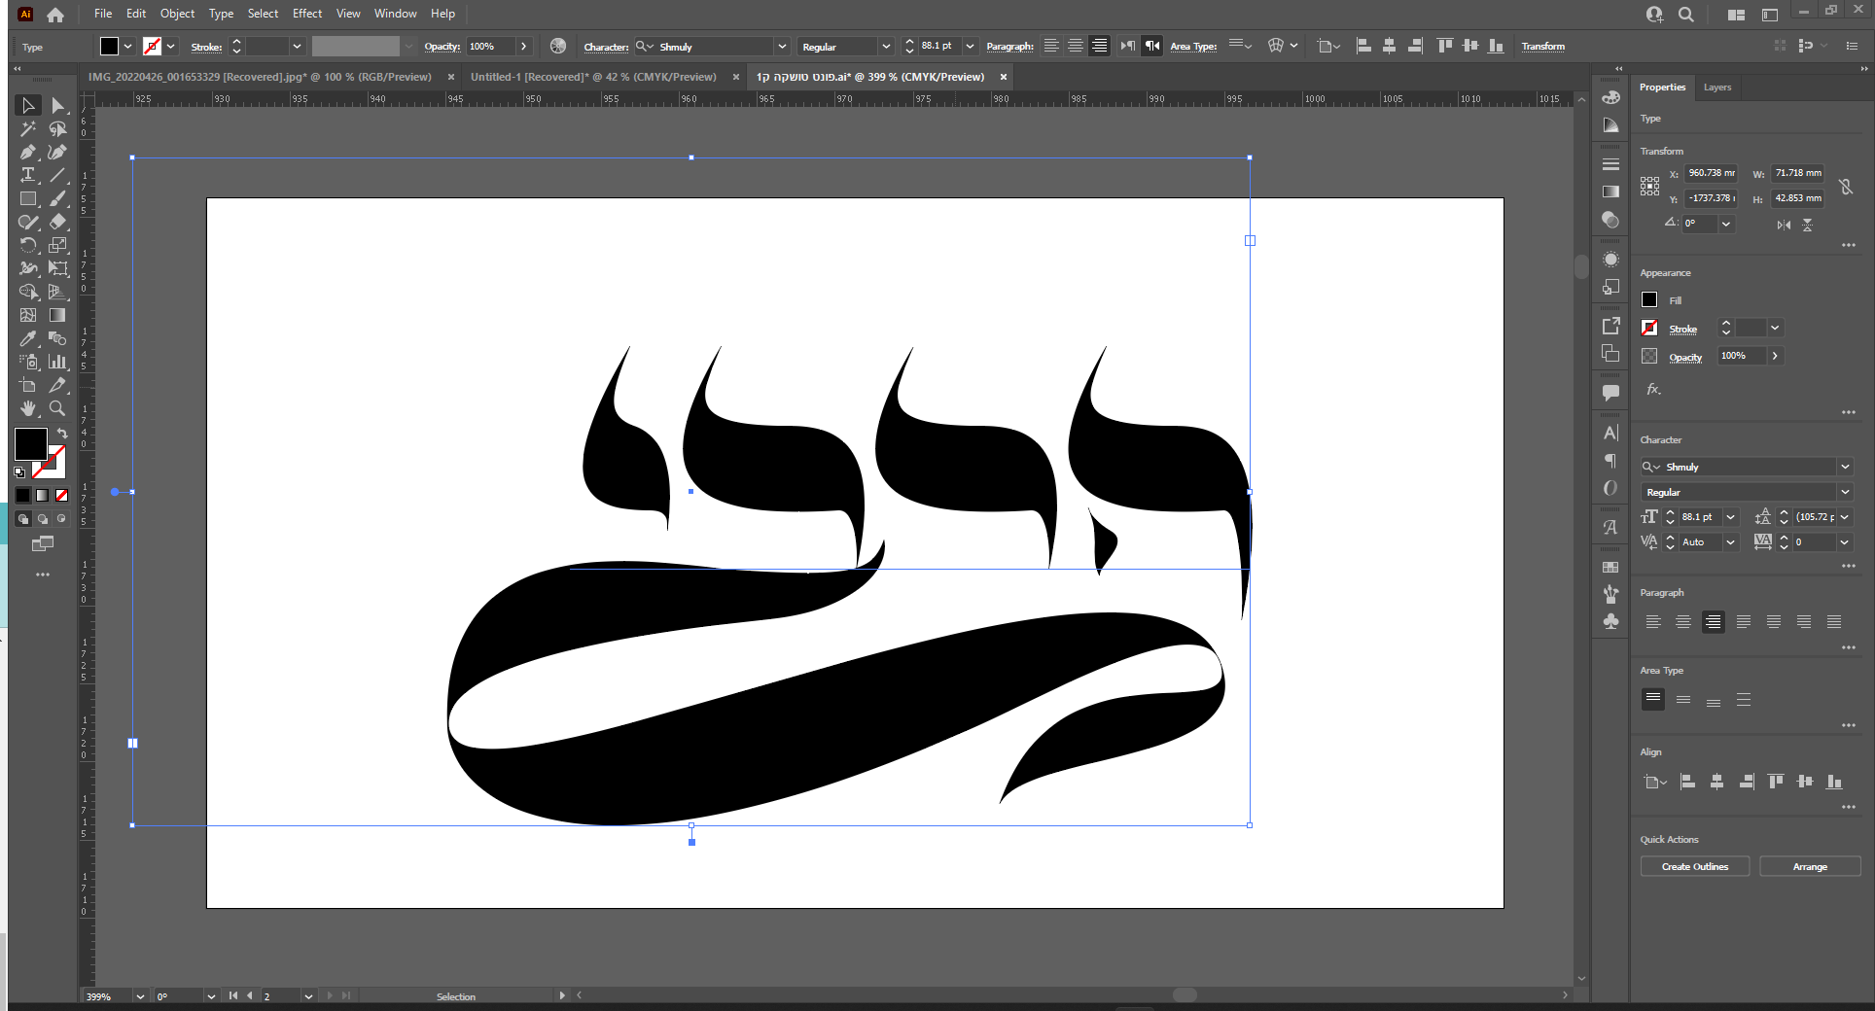Open the rotation angle dropdown in Transform section
Viewport: 1875px width, 1011px height.
[1726, 224]
